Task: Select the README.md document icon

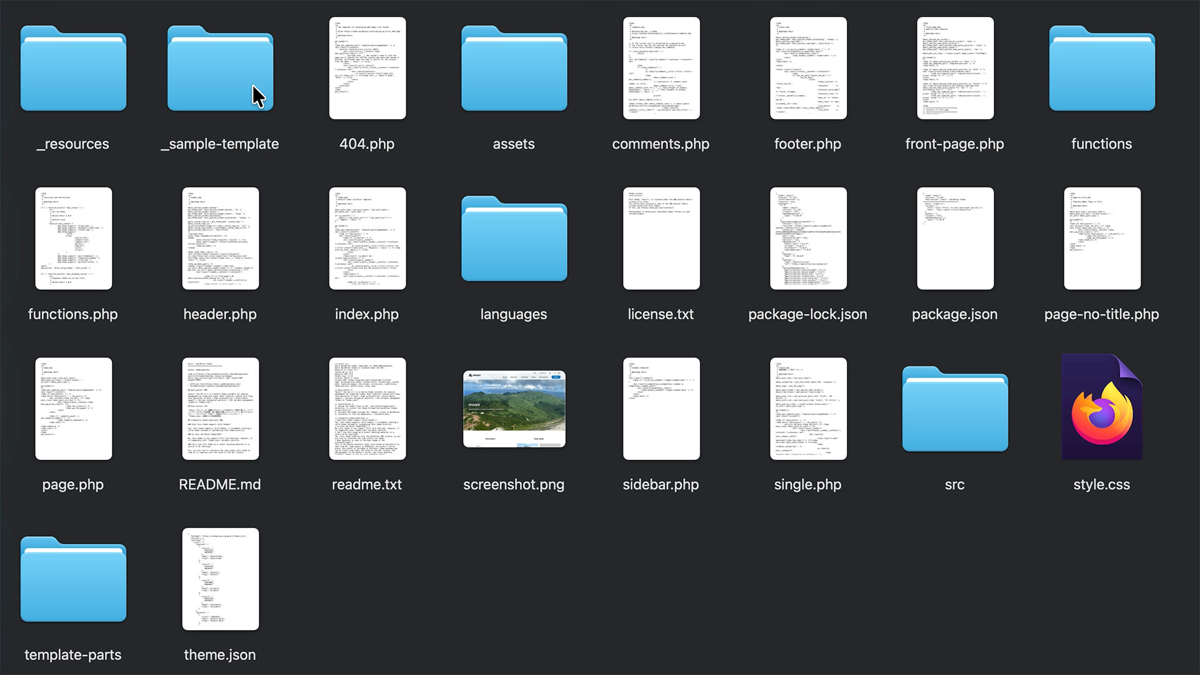Action: 220,409
